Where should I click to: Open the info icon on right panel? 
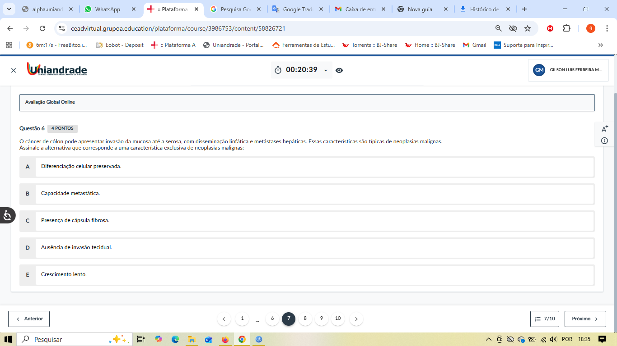tap(604, 141)
